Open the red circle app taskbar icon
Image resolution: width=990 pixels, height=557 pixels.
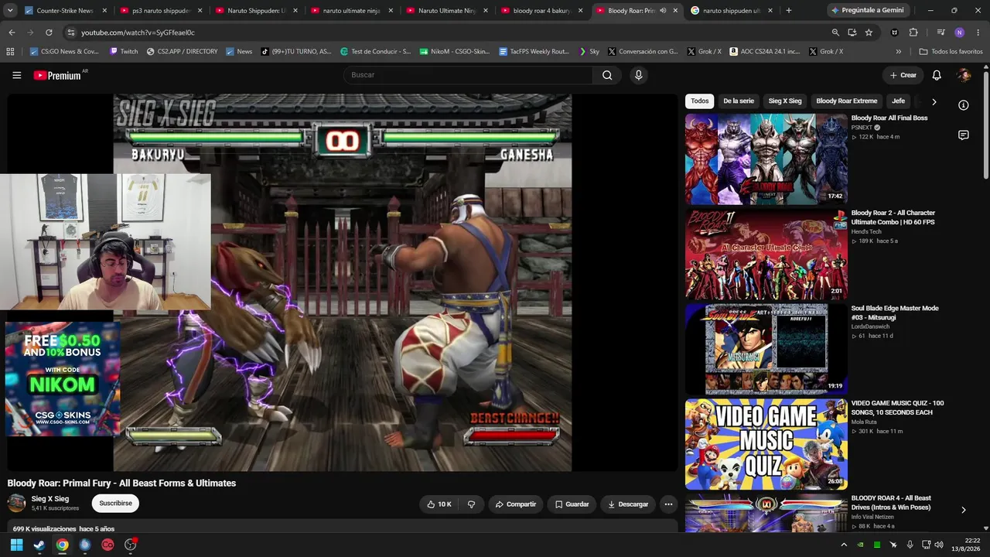[108, 545]
